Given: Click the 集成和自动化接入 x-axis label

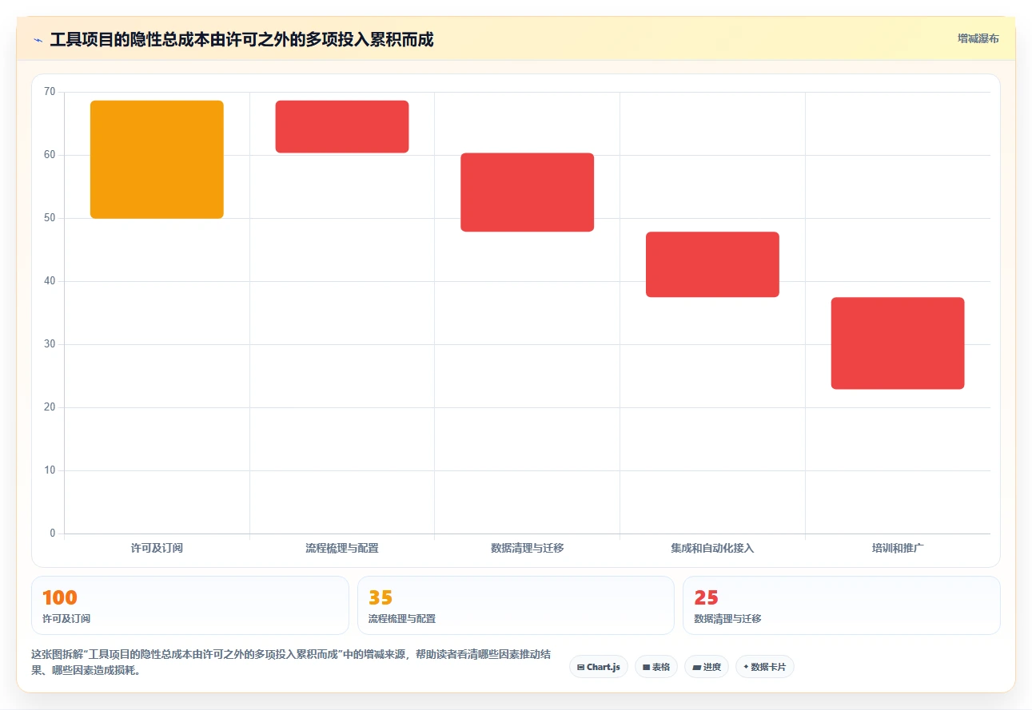Looking at the screenshot, I should [x=712, y=548].
